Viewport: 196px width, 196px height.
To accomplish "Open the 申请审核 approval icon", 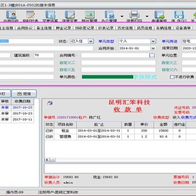I will click(x=159, y=16).
